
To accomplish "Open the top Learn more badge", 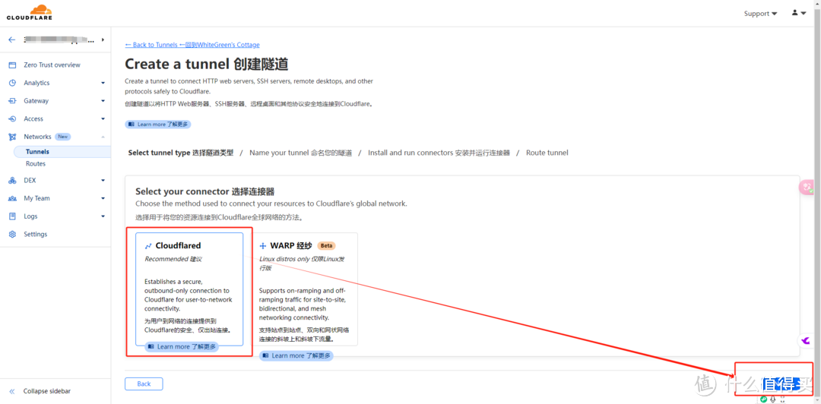I will click(x=158, y=125).
